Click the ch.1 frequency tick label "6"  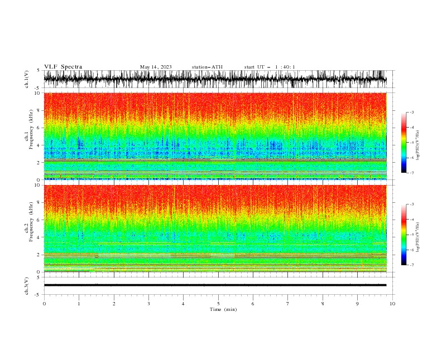coord(39,128)
